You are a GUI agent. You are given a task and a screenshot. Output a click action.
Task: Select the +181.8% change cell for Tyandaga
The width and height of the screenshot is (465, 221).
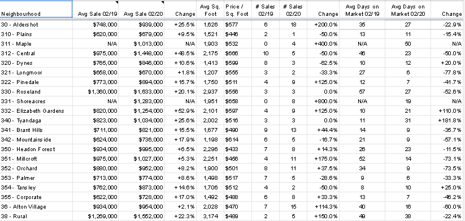[448, 121]
